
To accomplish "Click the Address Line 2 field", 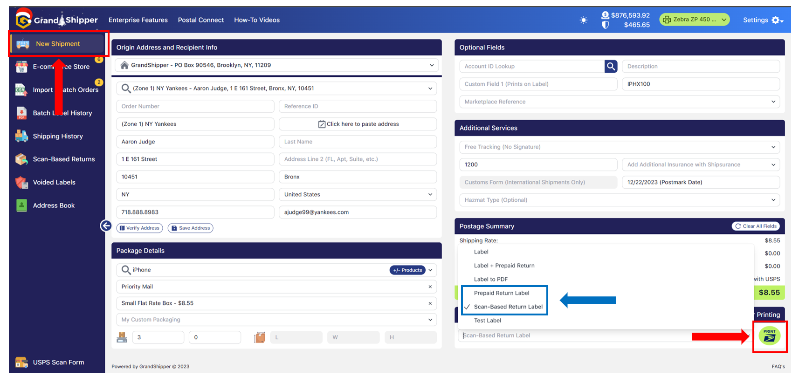I will tap(358, 159).
